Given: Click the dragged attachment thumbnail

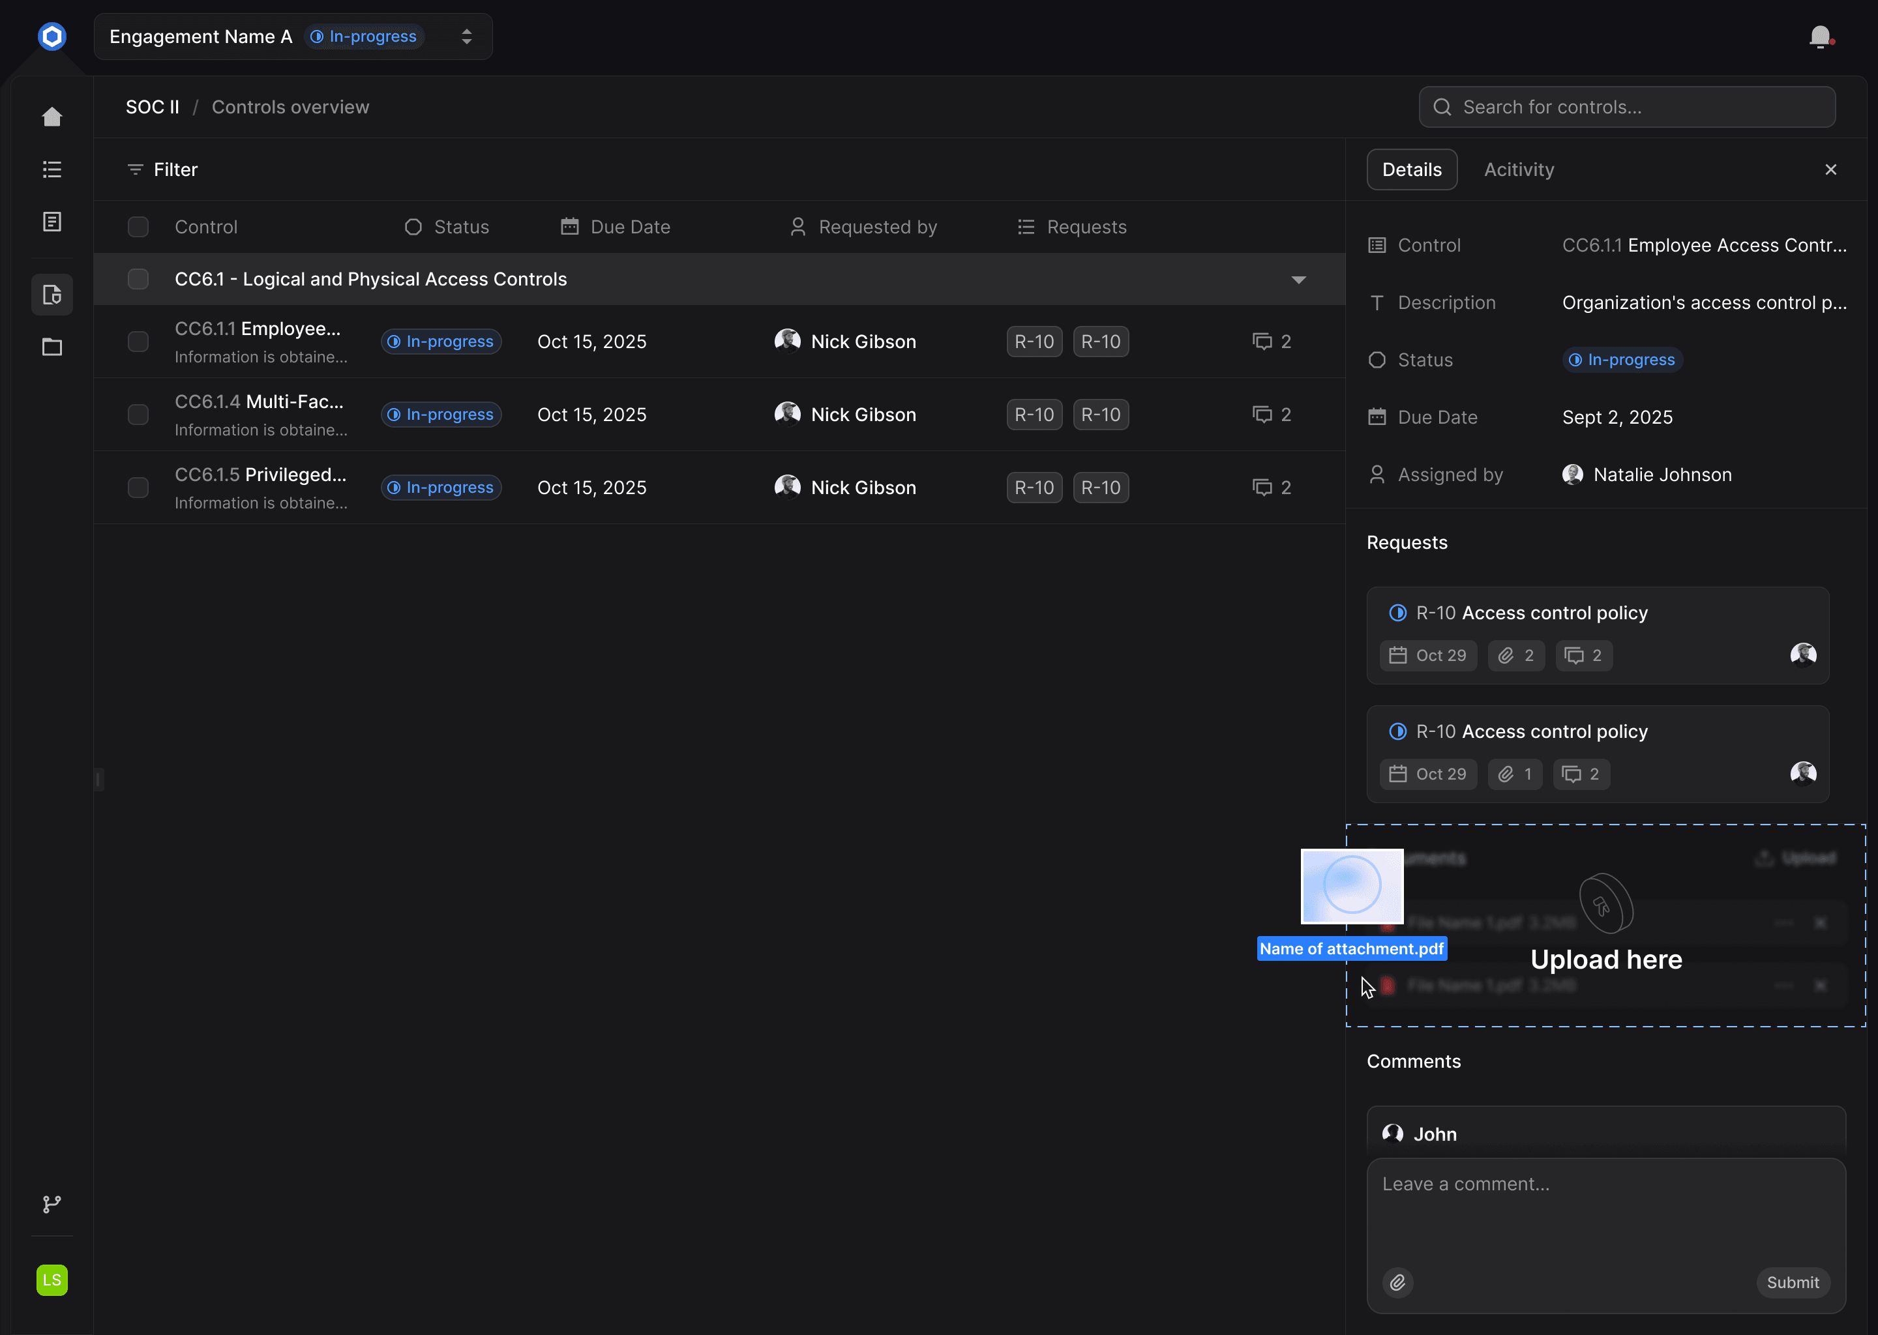Looking at the screenshot, I should (x=1352, y=886).
